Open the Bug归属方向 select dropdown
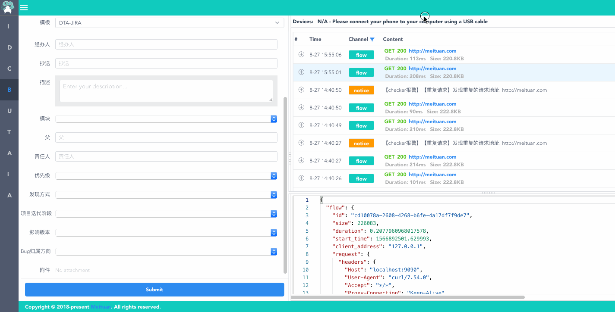The image size is (615, 312). tap(166, 252)
